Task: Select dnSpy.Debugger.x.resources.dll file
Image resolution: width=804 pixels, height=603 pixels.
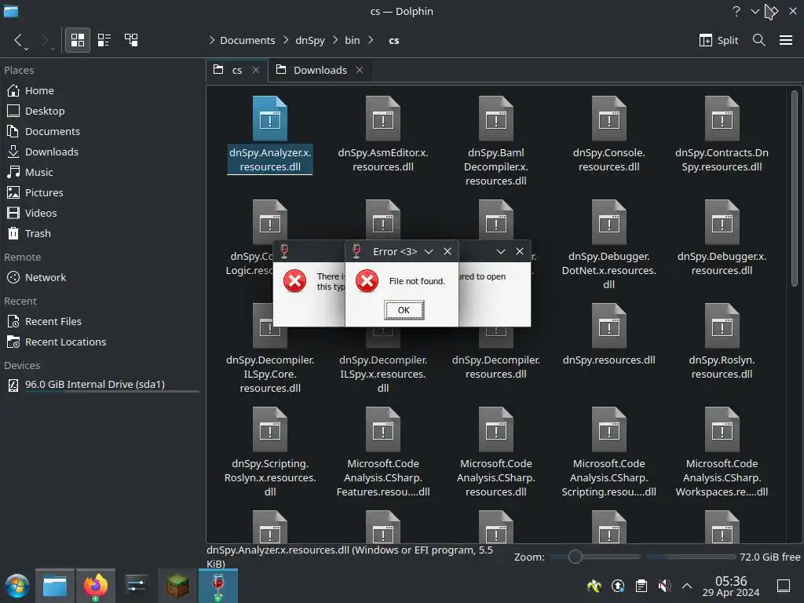Action: coord(722,239)
